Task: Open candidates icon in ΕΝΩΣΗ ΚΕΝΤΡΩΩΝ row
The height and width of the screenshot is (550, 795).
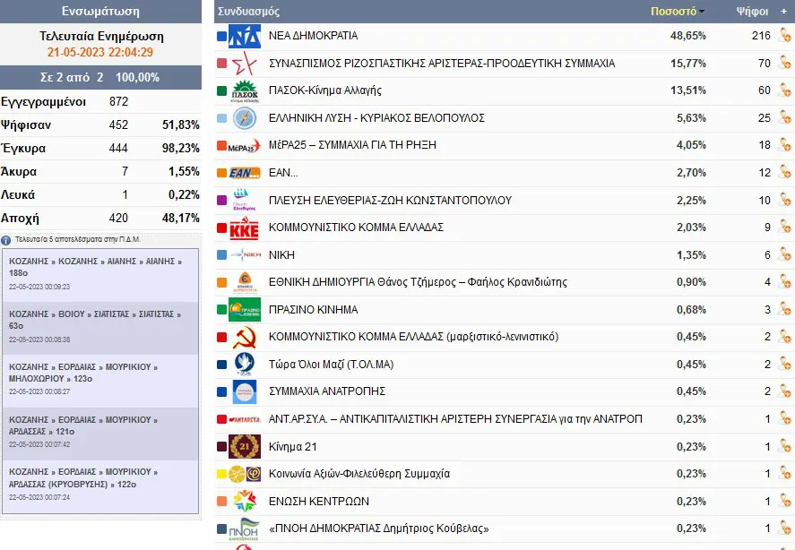Action: [x=785, y=501]
